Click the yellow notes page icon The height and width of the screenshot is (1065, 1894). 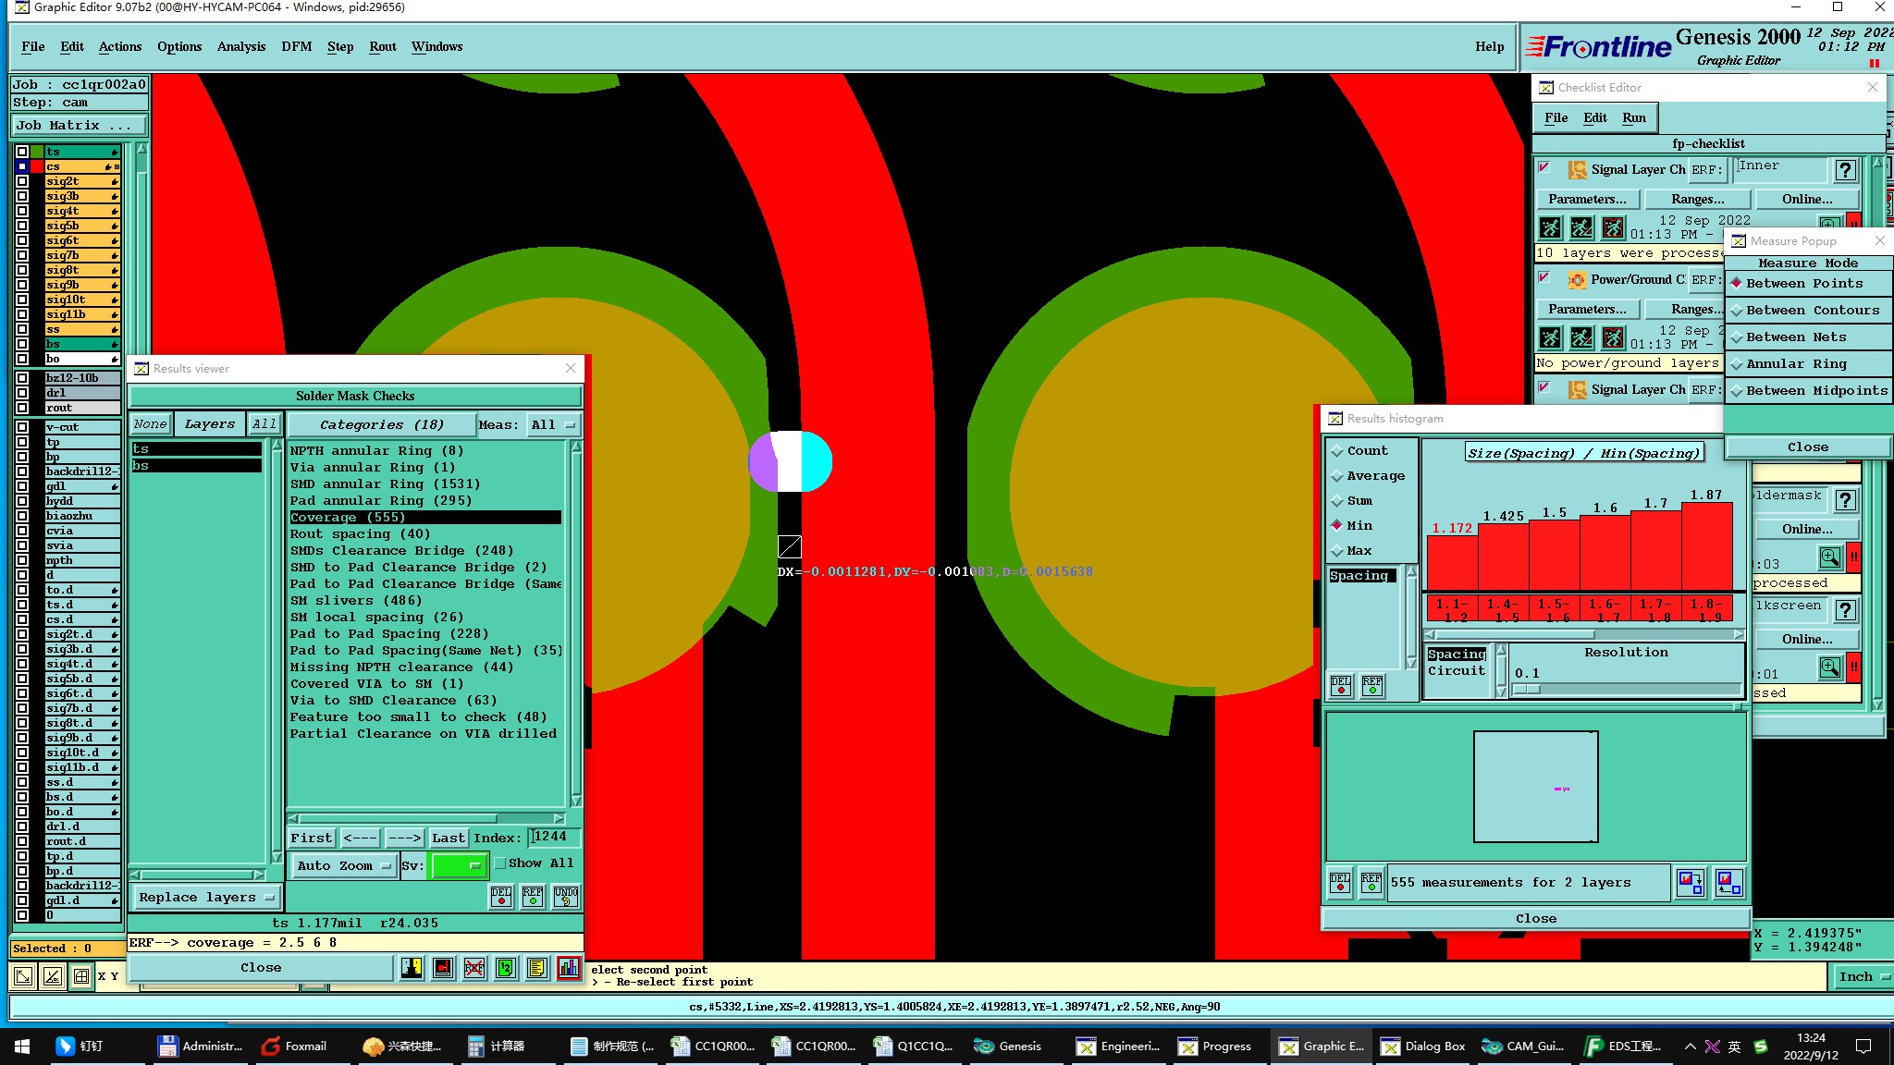[536, 968]
